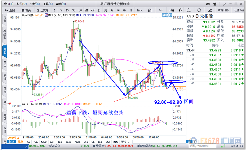Apply the RSI indicator

(x=60, y=142)
